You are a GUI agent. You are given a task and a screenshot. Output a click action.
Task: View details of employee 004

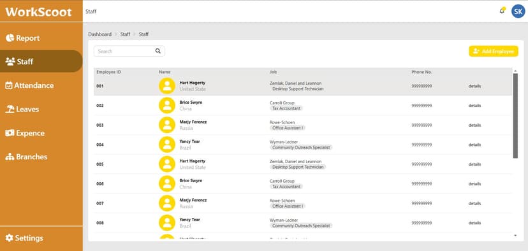tap(474, 145)
